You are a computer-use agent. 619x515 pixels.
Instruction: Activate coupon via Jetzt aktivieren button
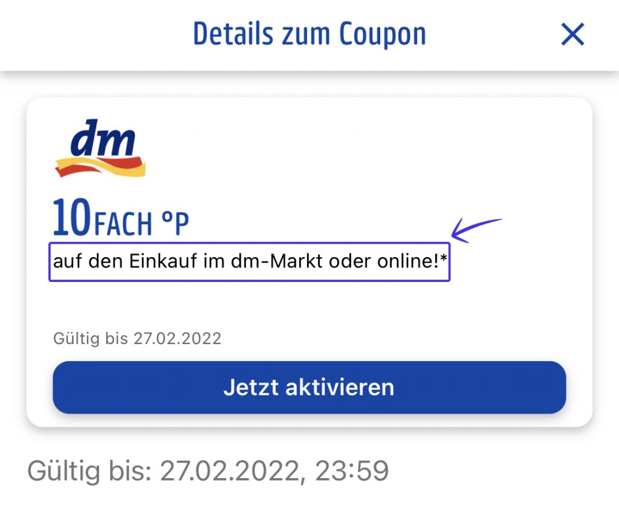point(309,387)
